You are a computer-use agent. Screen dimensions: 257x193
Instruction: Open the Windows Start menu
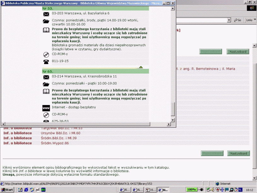click(x=7, y=190)
